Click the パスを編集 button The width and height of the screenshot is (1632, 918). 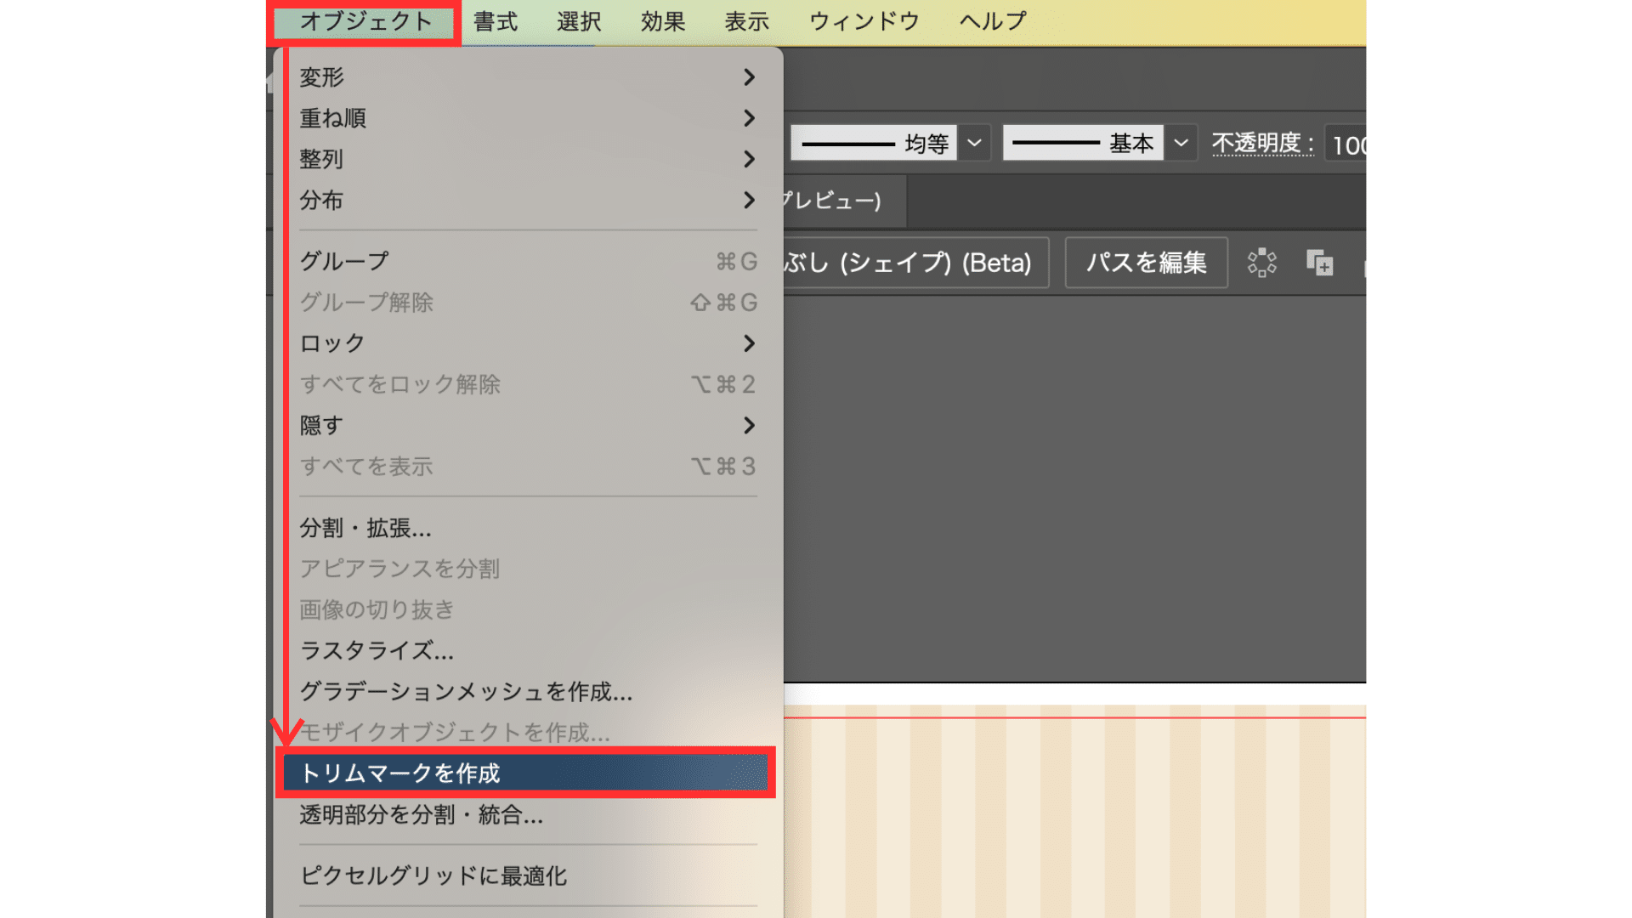pos(1146,263)
